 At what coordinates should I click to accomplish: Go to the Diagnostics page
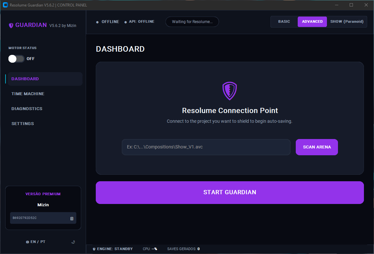click(27, 108)
